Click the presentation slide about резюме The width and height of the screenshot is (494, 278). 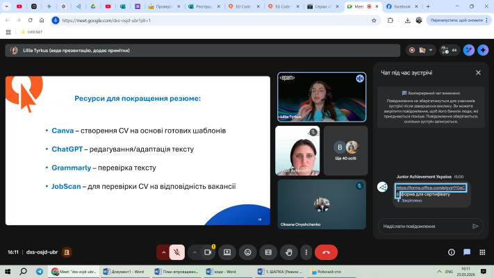(x=138, y=151)
